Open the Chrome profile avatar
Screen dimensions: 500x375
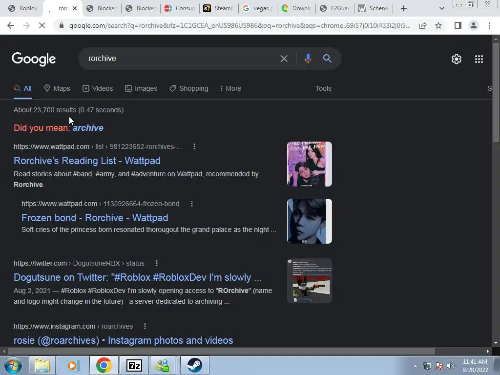(x=474, y=25)
